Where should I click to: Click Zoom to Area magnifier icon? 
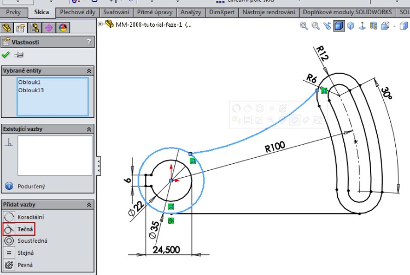[x=315, y=26]
